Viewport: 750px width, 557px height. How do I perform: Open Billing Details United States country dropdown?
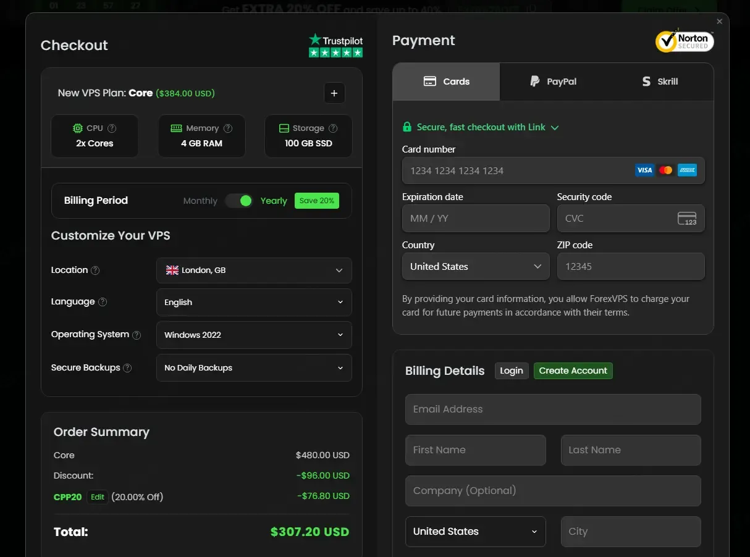(x=476, y=532)
